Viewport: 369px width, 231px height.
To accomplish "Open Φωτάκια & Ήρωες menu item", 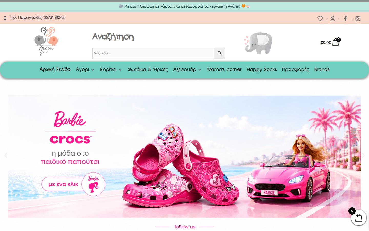I will 148,70.
